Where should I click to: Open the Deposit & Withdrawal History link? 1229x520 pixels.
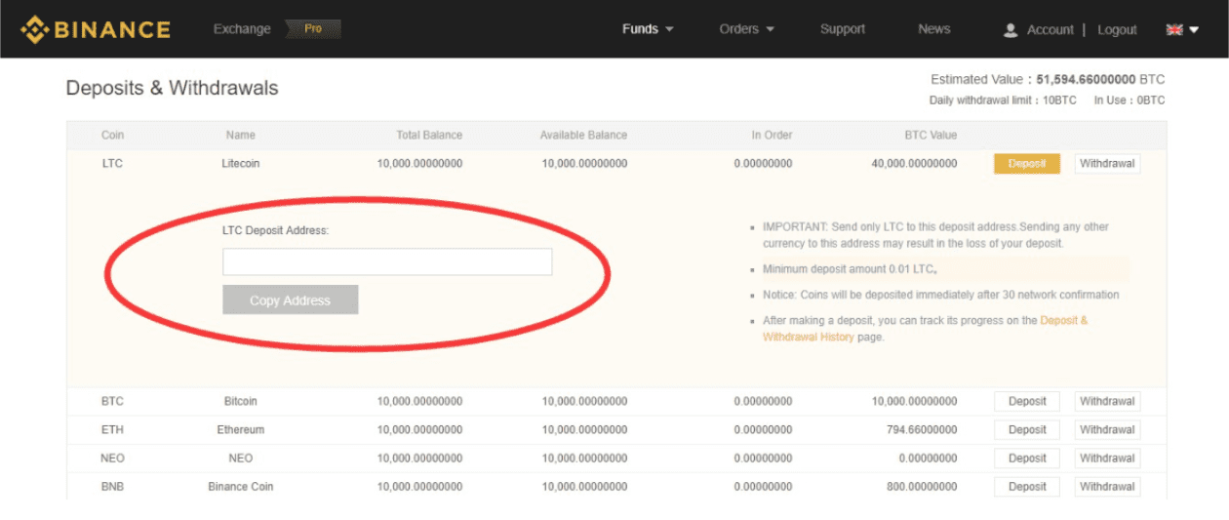pos(1063,320)
